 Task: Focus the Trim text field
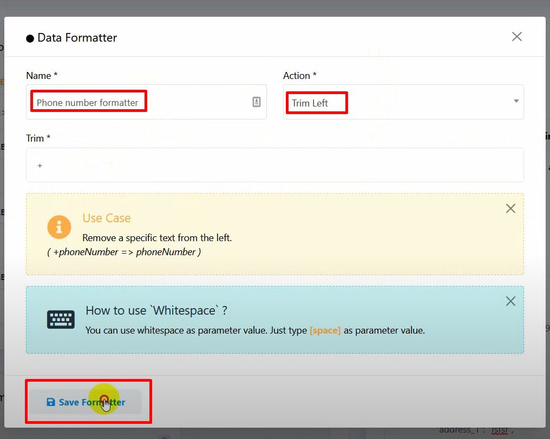pyautogui.click(x=274, y=165)
